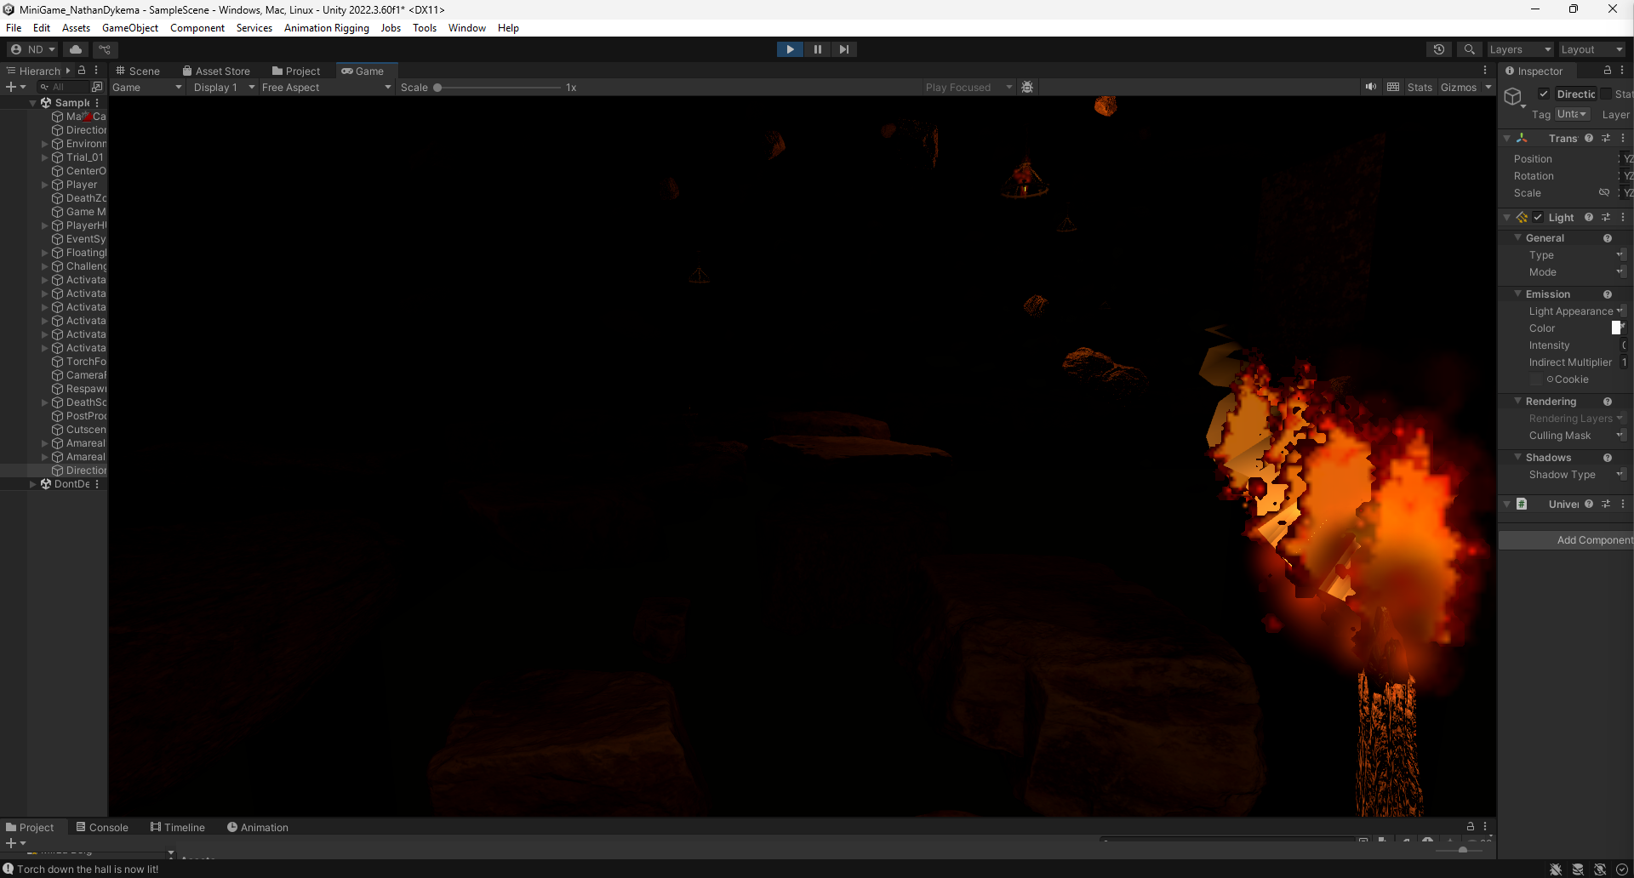Open the search tool in the toolbar
This screenshot has width=1634, height=878.
click(1470, 49)
